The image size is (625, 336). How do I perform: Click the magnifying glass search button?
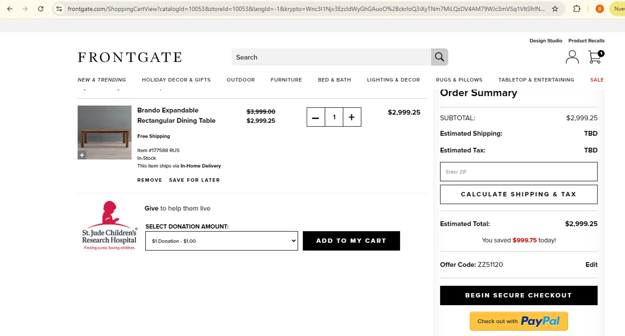click(x=440, y=57)
